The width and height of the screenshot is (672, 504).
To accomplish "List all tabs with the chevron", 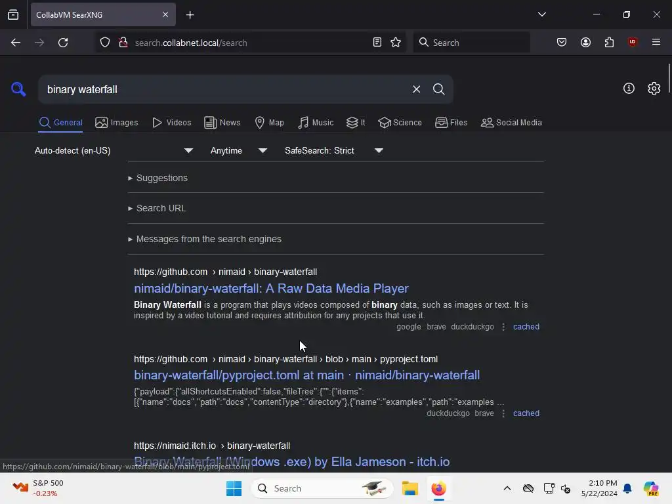I will [x=541, y=14].
